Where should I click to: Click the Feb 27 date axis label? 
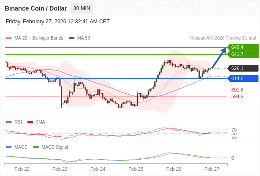click(x=212, y=169)
